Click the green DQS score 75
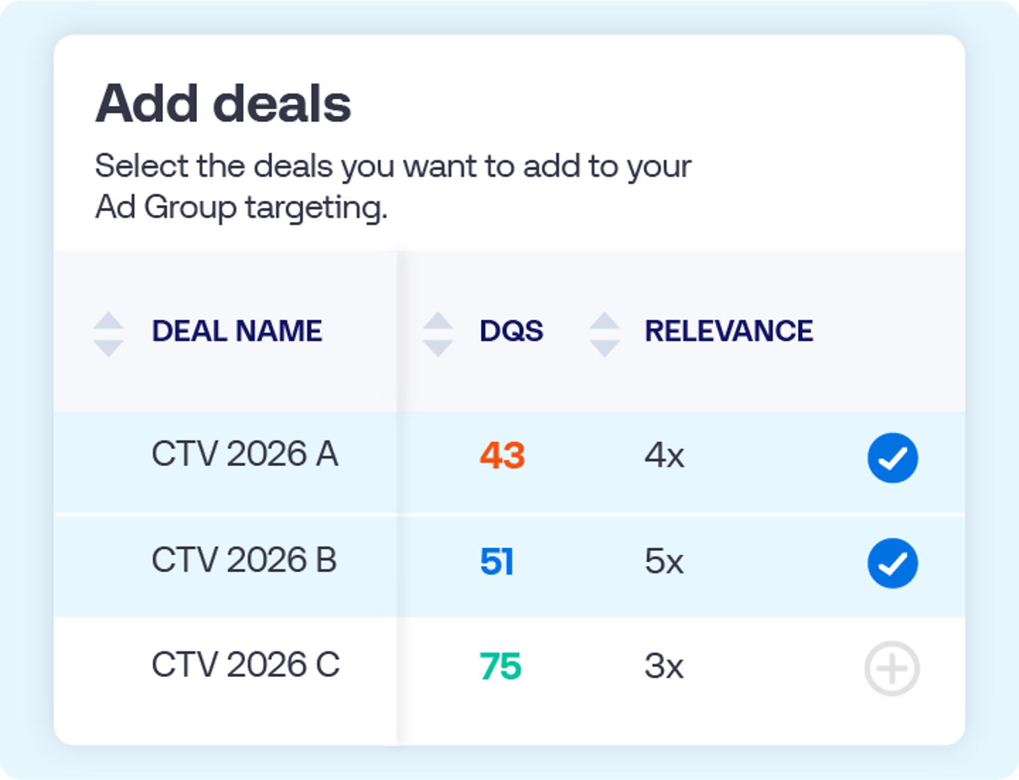 click(x=500, y=665)
